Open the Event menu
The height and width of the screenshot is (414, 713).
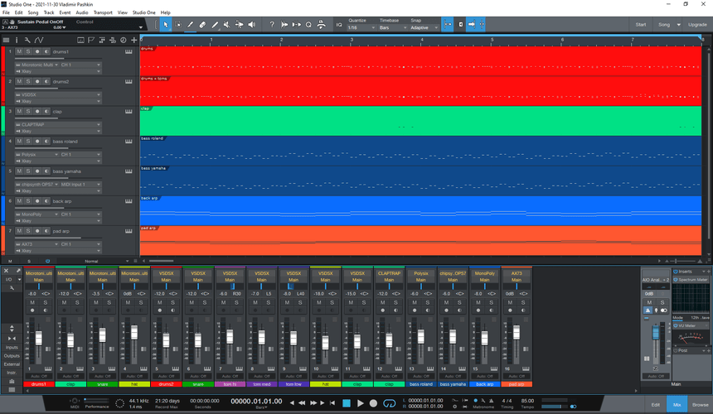click(x=65, y=12)
